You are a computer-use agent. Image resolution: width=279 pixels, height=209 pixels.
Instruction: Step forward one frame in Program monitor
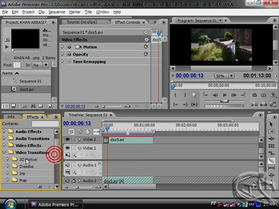(x=234, y=95)
